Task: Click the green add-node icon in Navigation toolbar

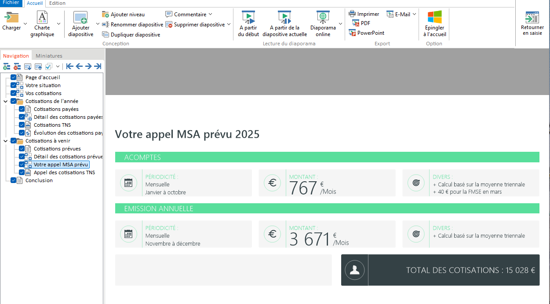Action: tap(7, 66)
